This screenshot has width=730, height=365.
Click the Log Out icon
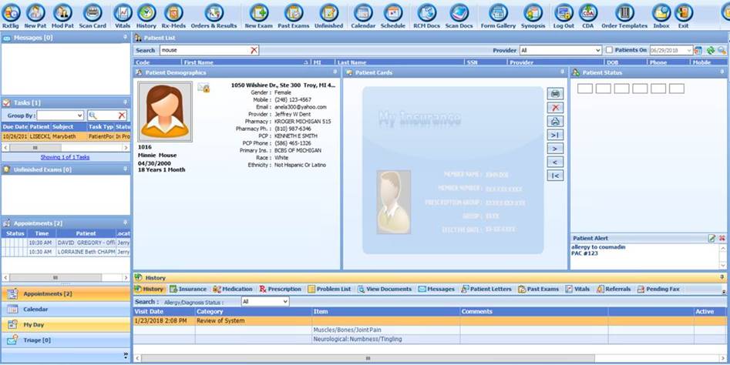pos(563,15)
